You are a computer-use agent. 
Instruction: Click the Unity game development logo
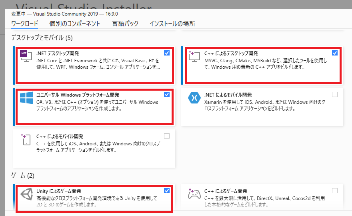coord(26,194)
